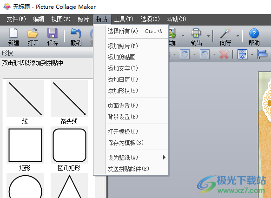Click the 输出 (Output) printer icon
This screenshot has height=198, width=271.
point(196,33)
